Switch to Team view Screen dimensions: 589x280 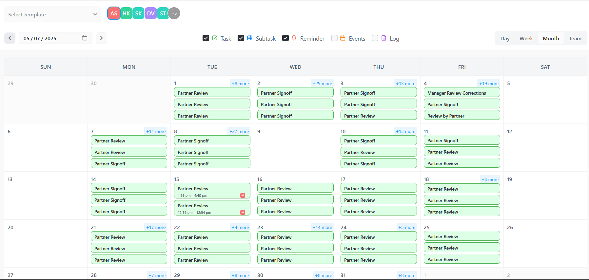click(x=575, y=38)
